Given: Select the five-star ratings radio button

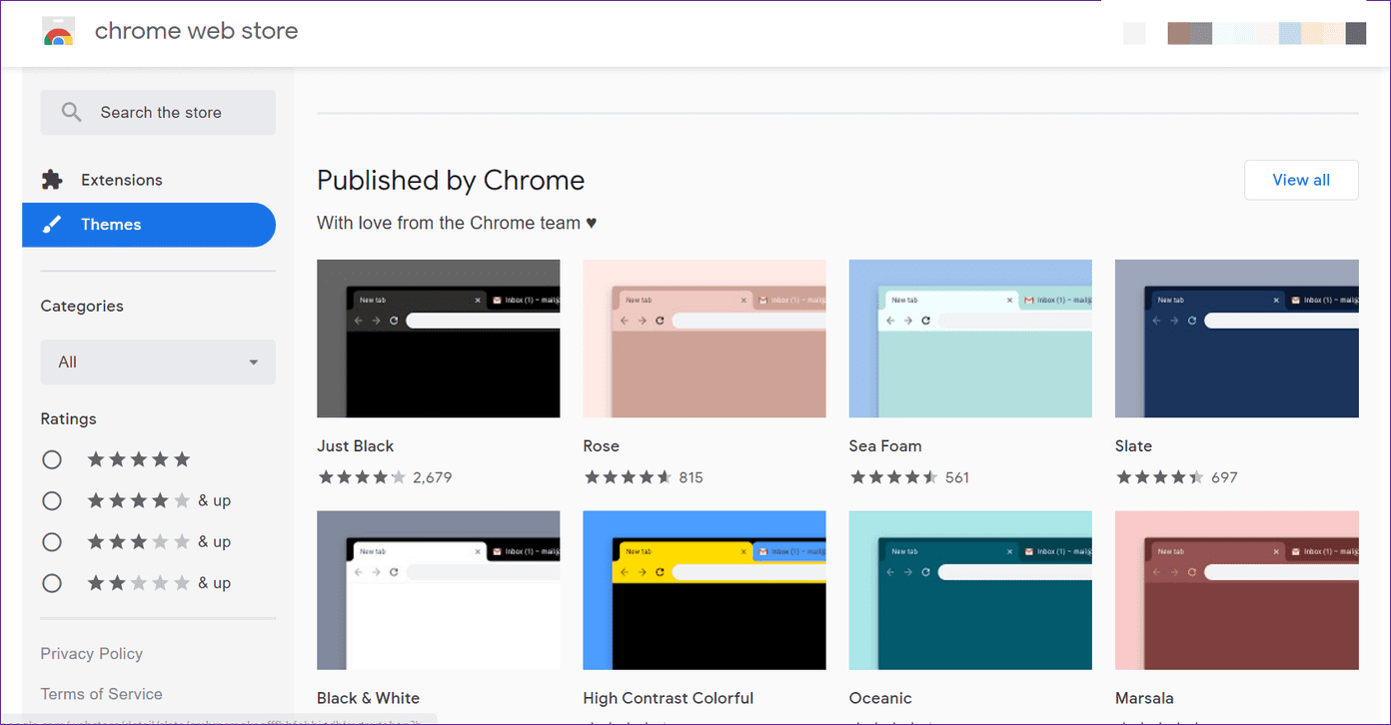Looking at the screenshot, I should [52, 459].
